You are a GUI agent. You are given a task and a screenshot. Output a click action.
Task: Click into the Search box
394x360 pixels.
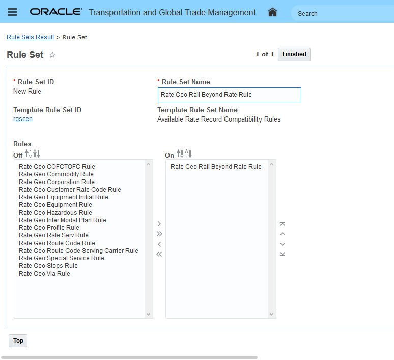(342, 13)
